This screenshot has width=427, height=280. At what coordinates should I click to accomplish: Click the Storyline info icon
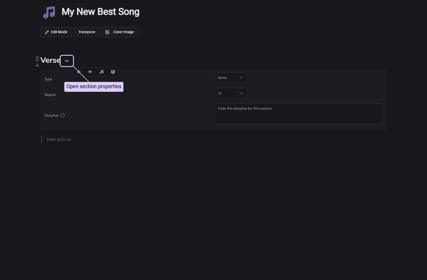(62, 115)
